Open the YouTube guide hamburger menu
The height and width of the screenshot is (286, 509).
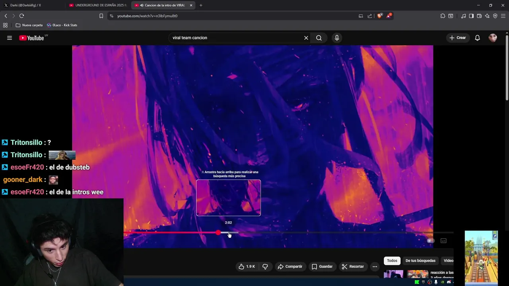click(10, 38)
